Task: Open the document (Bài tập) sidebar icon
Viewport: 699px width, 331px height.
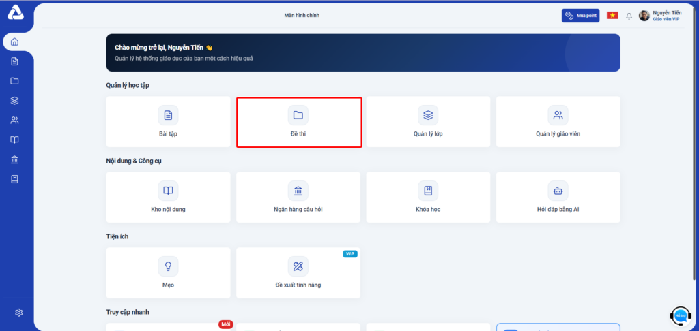Action: (15, 61)
